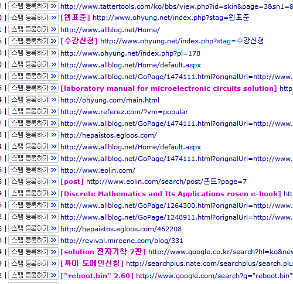Screen dimensions: 293x284
Task: Select the ["reboot.bin" 2.60] keyword
Action: [97, 276]
